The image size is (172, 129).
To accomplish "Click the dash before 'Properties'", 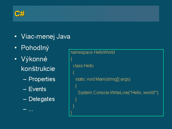I will (x=25, y=80).
